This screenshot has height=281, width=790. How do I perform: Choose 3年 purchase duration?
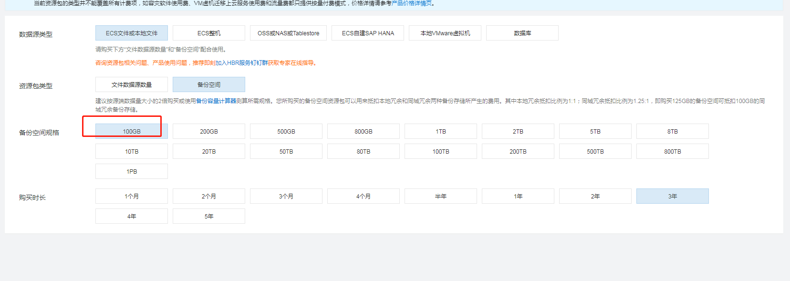click(x=673, y=196)
